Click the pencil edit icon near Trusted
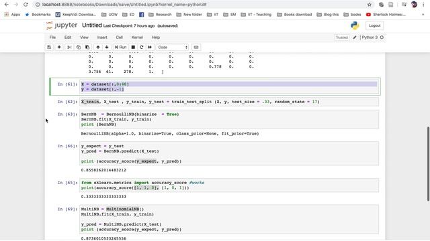Viewport: 430px width, 241px height. tap(354, 37)
